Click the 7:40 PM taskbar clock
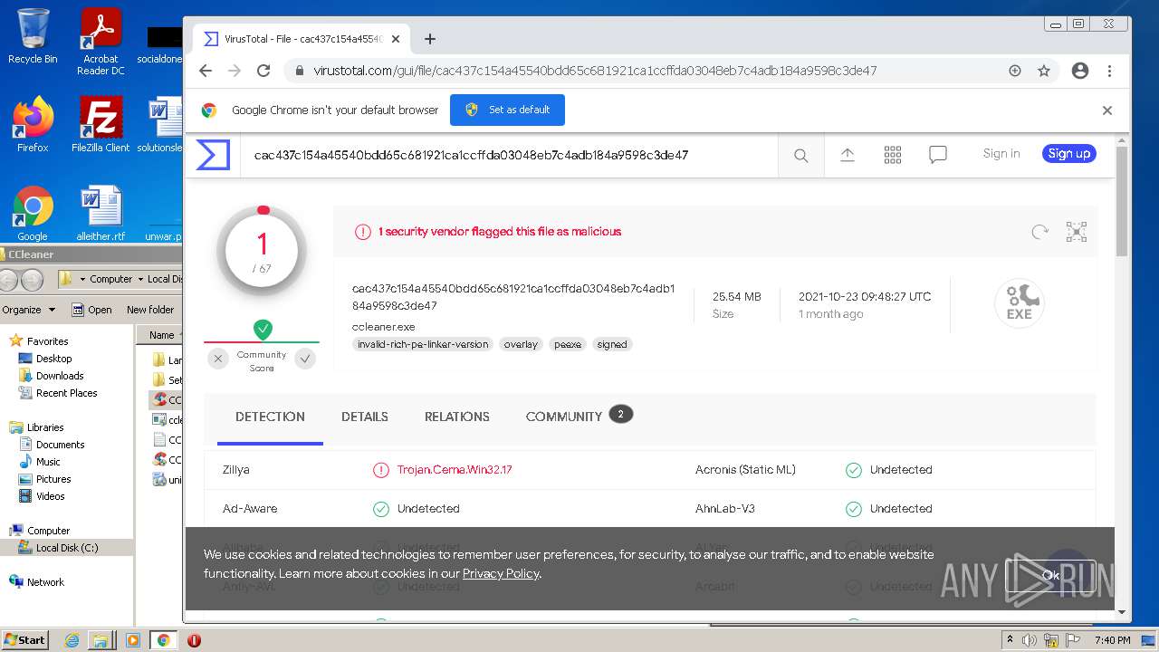This screenshot has height=652, width=1159. tap(1112, 640)
